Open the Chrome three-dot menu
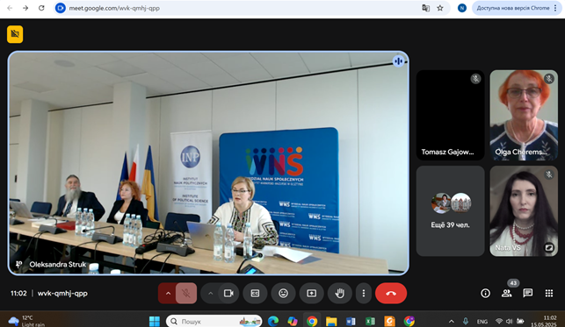Screen dimensions: 565x327 [555, 8]
